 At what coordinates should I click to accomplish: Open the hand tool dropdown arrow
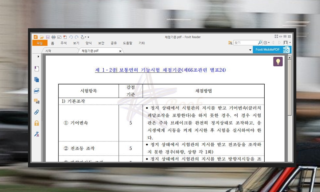pos(85,37)
